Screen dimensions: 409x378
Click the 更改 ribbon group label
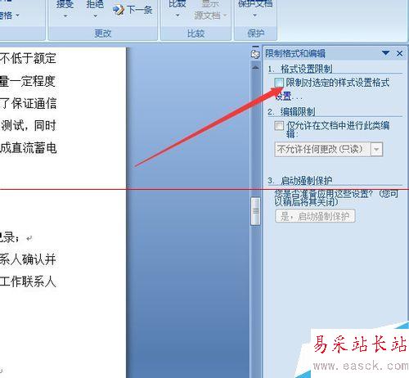click(x=103, y=34)
